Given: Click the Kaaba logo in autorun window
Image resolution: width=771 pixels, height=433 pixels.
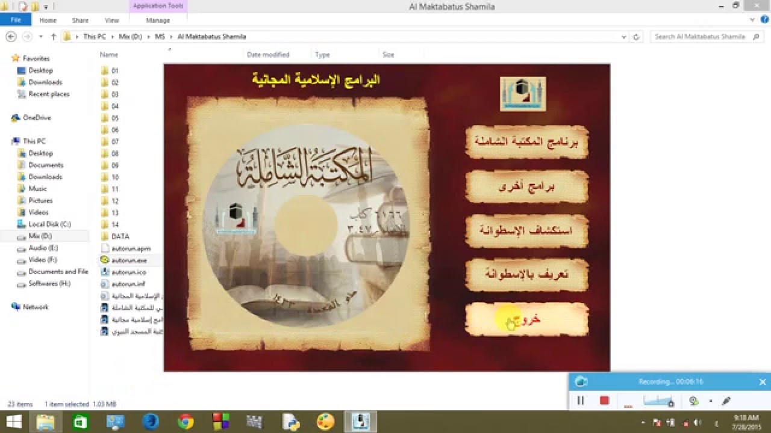Looking at the screenshot, I should click(x=523, y=94).
